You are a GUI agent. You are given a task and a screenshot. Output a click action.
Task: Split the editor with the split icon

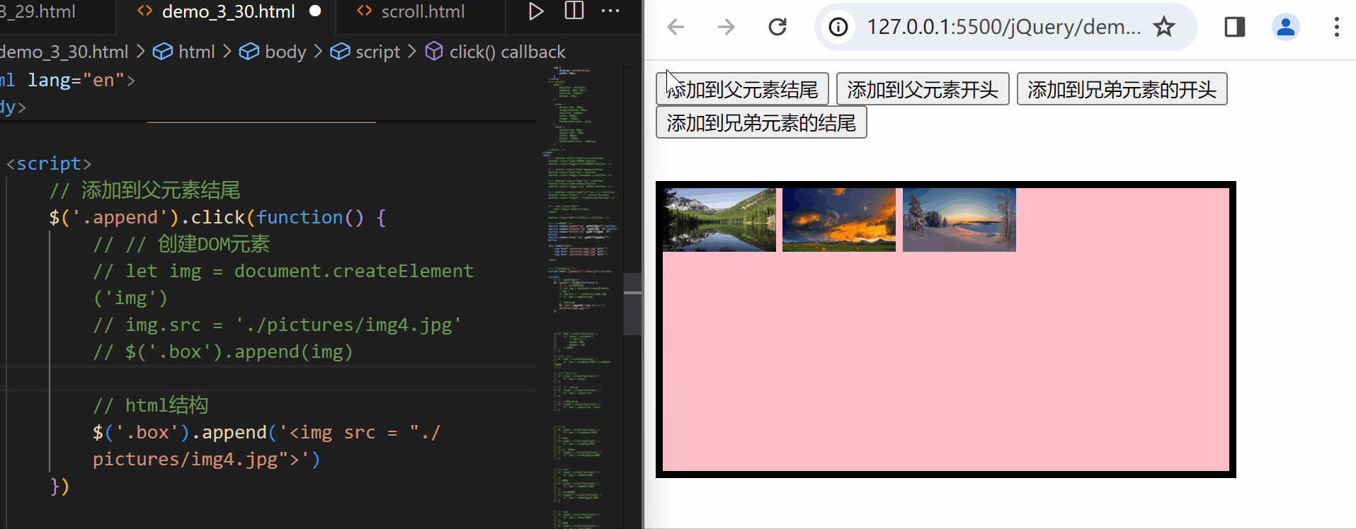coord(574,11)
